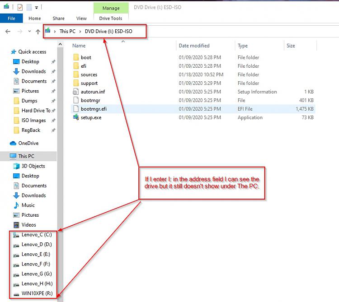Go back with the Back arrow
This screenshot has width=339, height=302.
point(8,32)
